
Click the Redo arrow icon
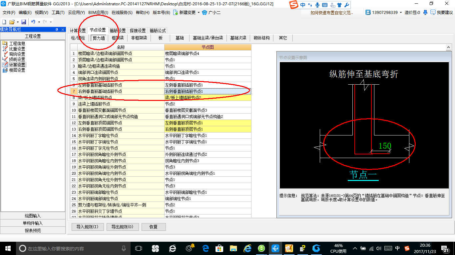(x=45, y=22)
